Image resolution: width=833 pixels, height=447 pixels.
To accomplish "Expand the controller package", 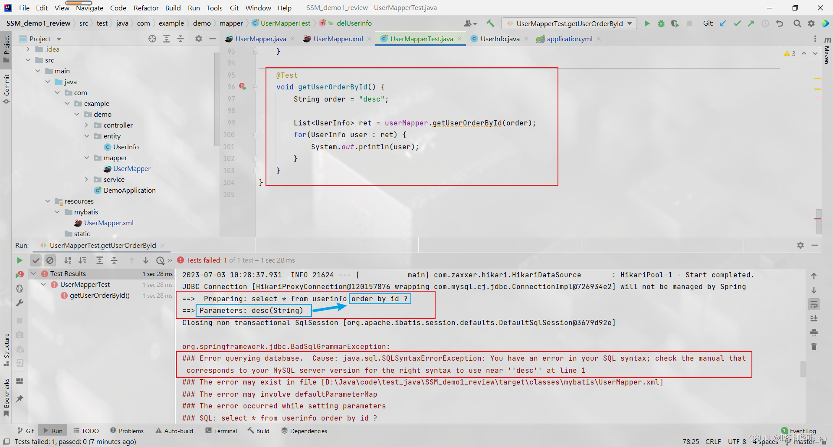I will click(x=86, y=125).
